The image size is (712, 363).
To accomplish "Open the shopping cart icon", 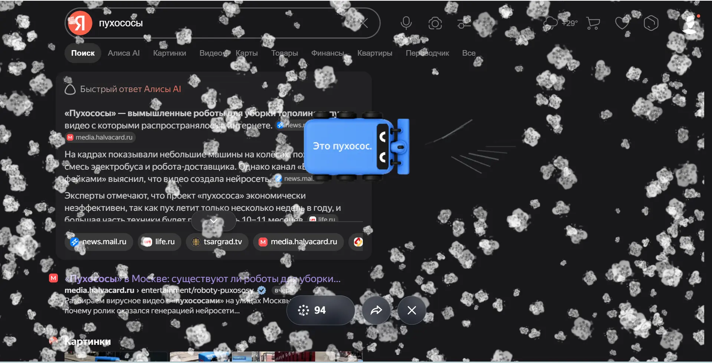I will (x=593, y=23).
